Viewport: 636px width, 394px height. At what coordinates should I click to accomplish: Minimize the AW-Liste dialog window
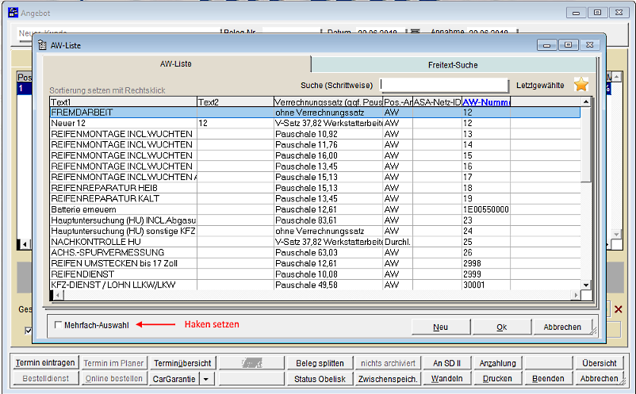click(x=547, y=45)
